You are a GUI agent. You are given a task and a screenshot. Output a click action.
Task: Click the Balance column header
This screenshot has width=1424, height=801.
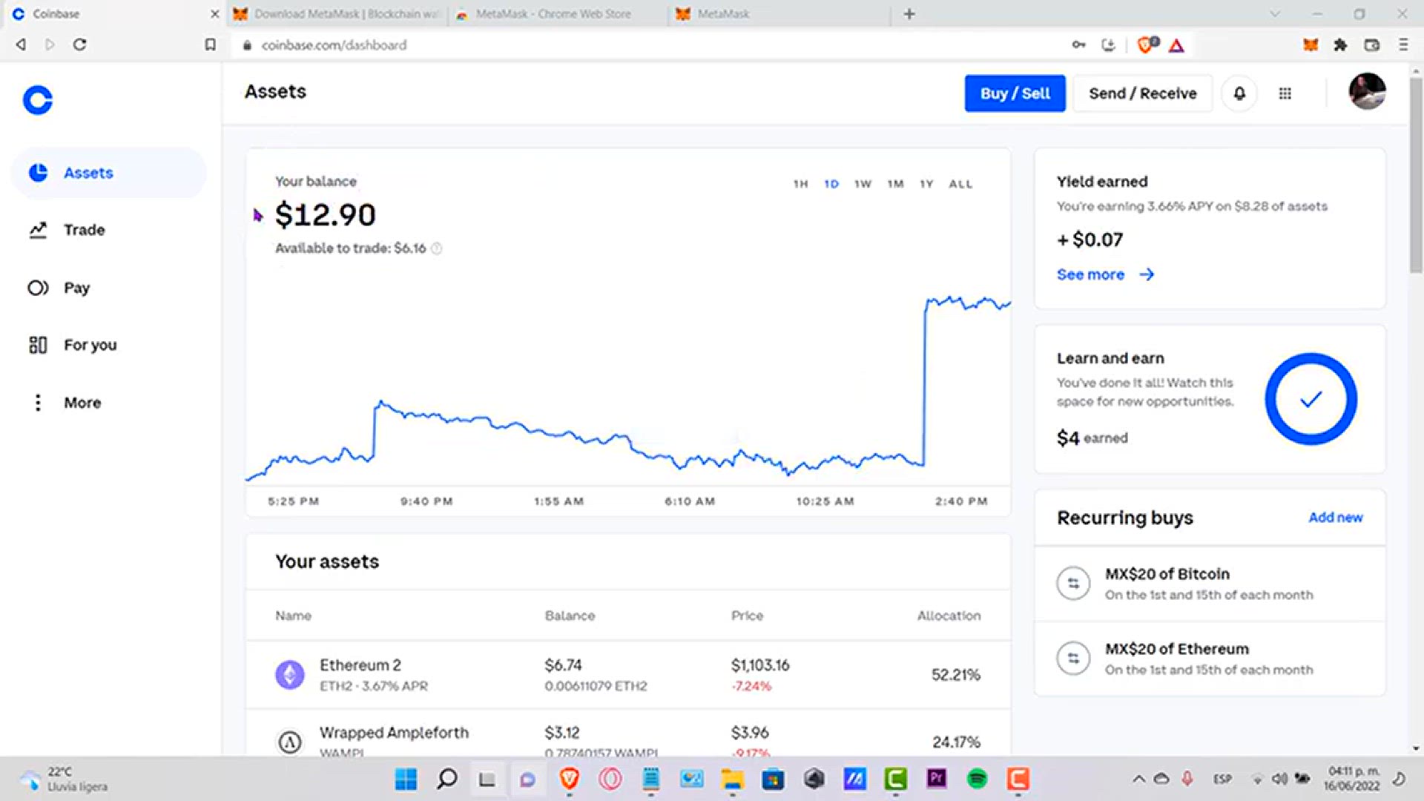[x=570, y=616]
